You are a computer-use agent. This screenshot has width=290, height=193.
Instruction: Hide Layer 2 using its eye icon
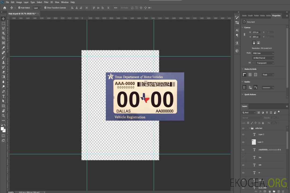click(x=243, y=134)
